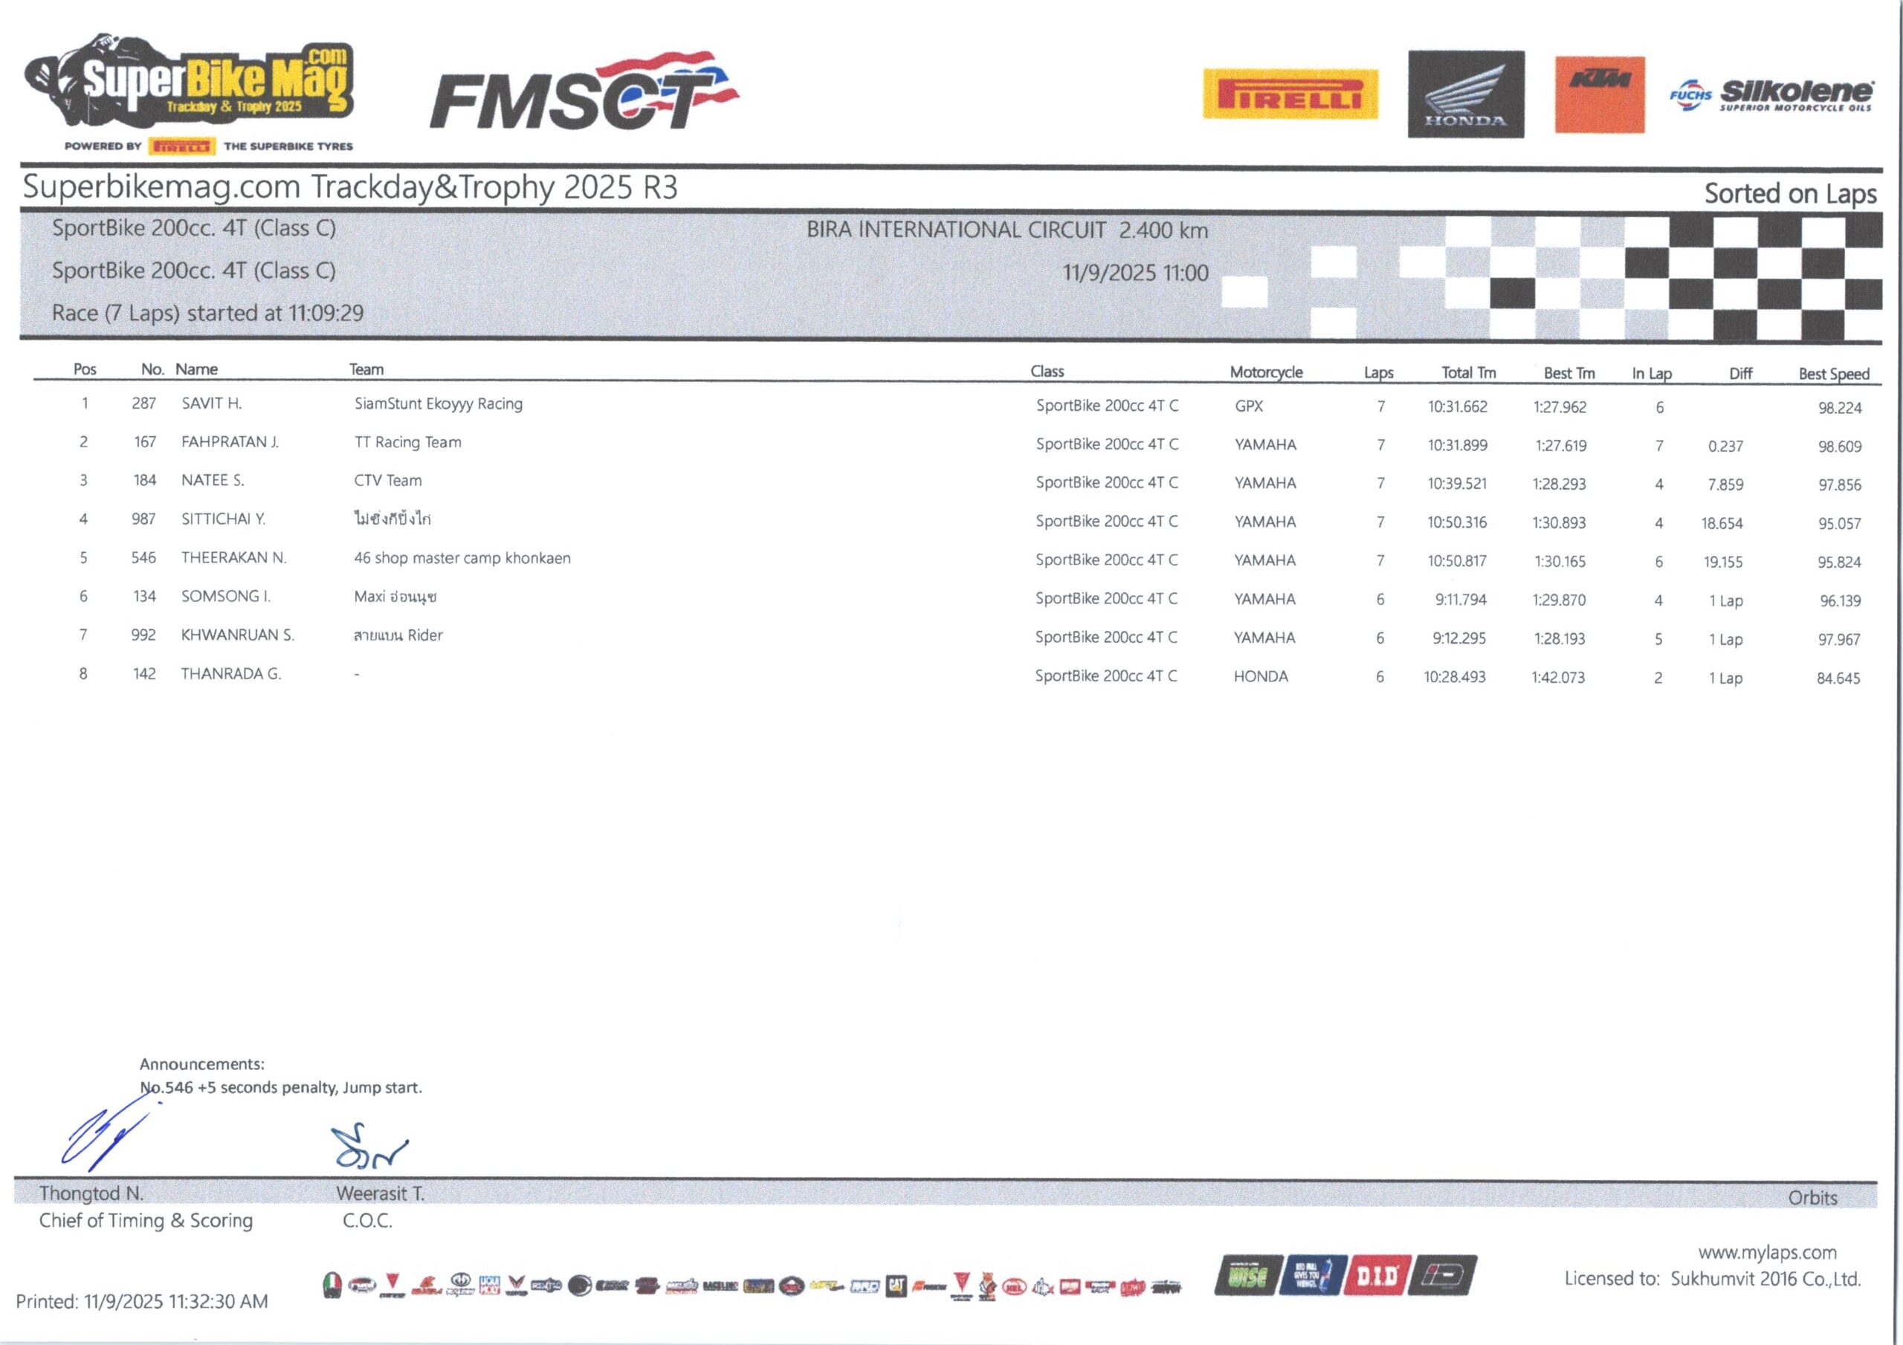Click the www.mylaps.com link
Viewport: 1903px width, 1345px height.
[x=1767, y=1252]
